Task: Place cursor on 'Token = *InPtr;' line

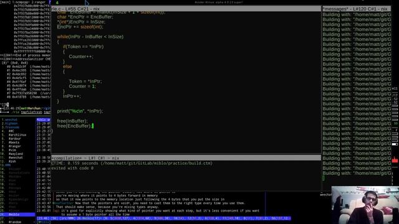Action: (85, 82)
